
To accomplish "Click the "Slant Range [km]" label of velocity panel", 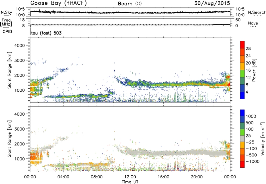I will click(x=9, y=138).
